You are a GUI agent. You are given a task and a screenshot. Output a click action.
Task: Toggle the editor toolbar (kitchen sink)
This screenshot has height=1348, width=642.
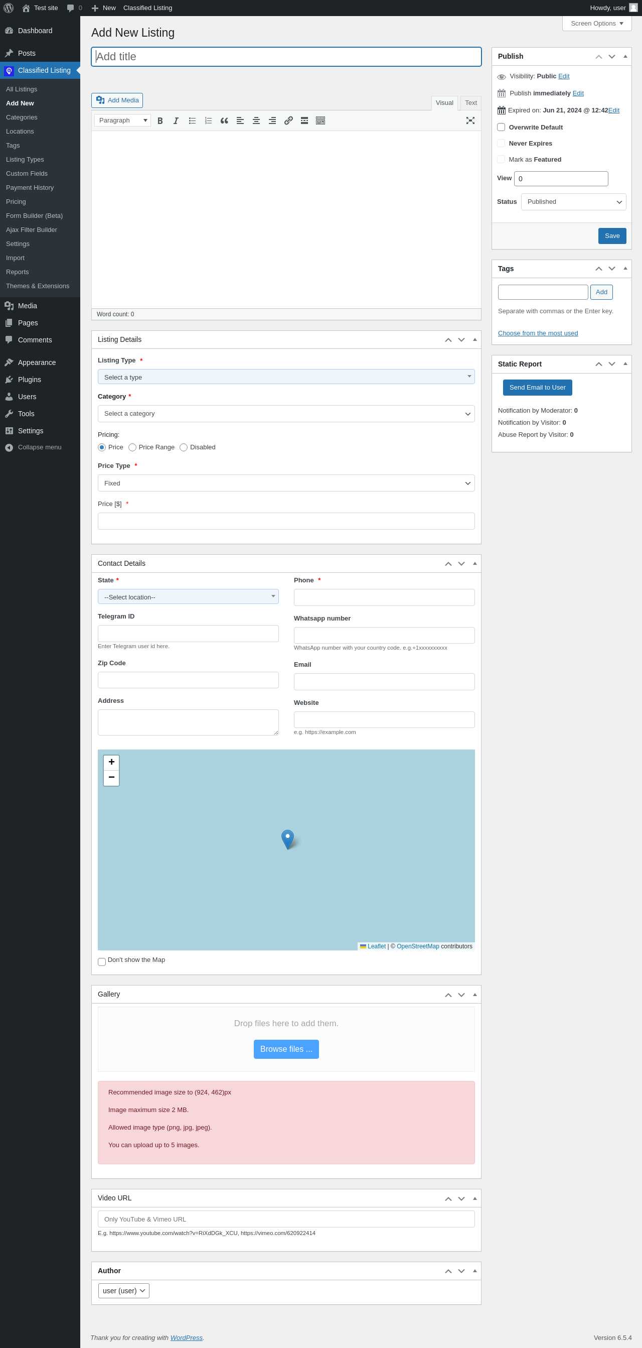(320, 120)
